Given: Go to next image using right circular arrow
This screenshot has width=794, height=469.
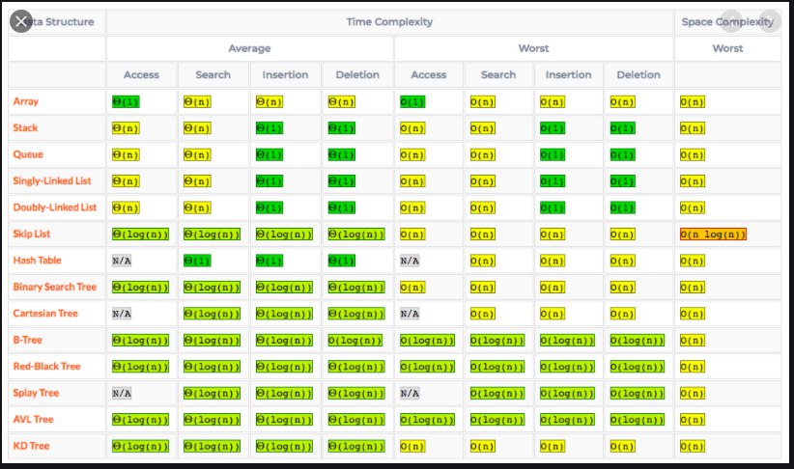Looking at the screenshot, I should point(770,21).
